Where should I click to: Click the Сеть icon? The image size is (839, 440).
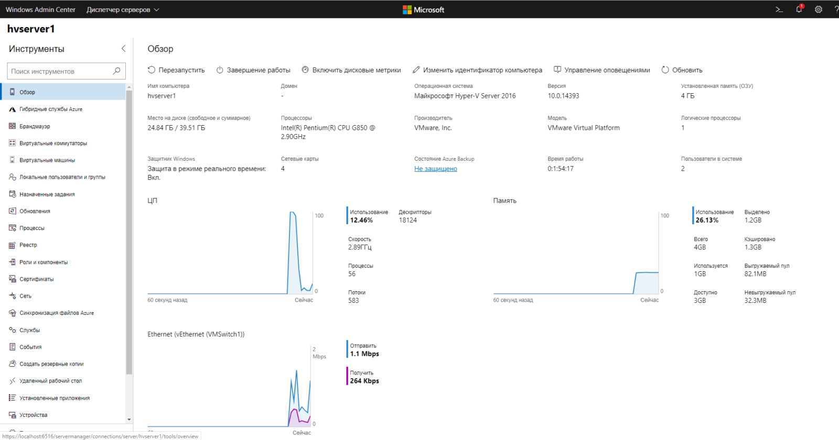click(x=12, y=296)
